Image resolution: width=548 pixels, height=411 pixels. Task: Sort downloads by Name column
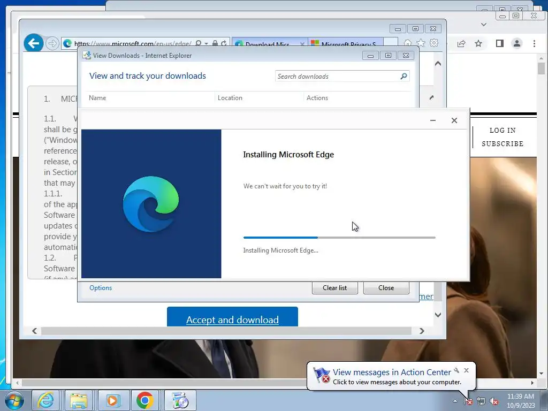97,98
